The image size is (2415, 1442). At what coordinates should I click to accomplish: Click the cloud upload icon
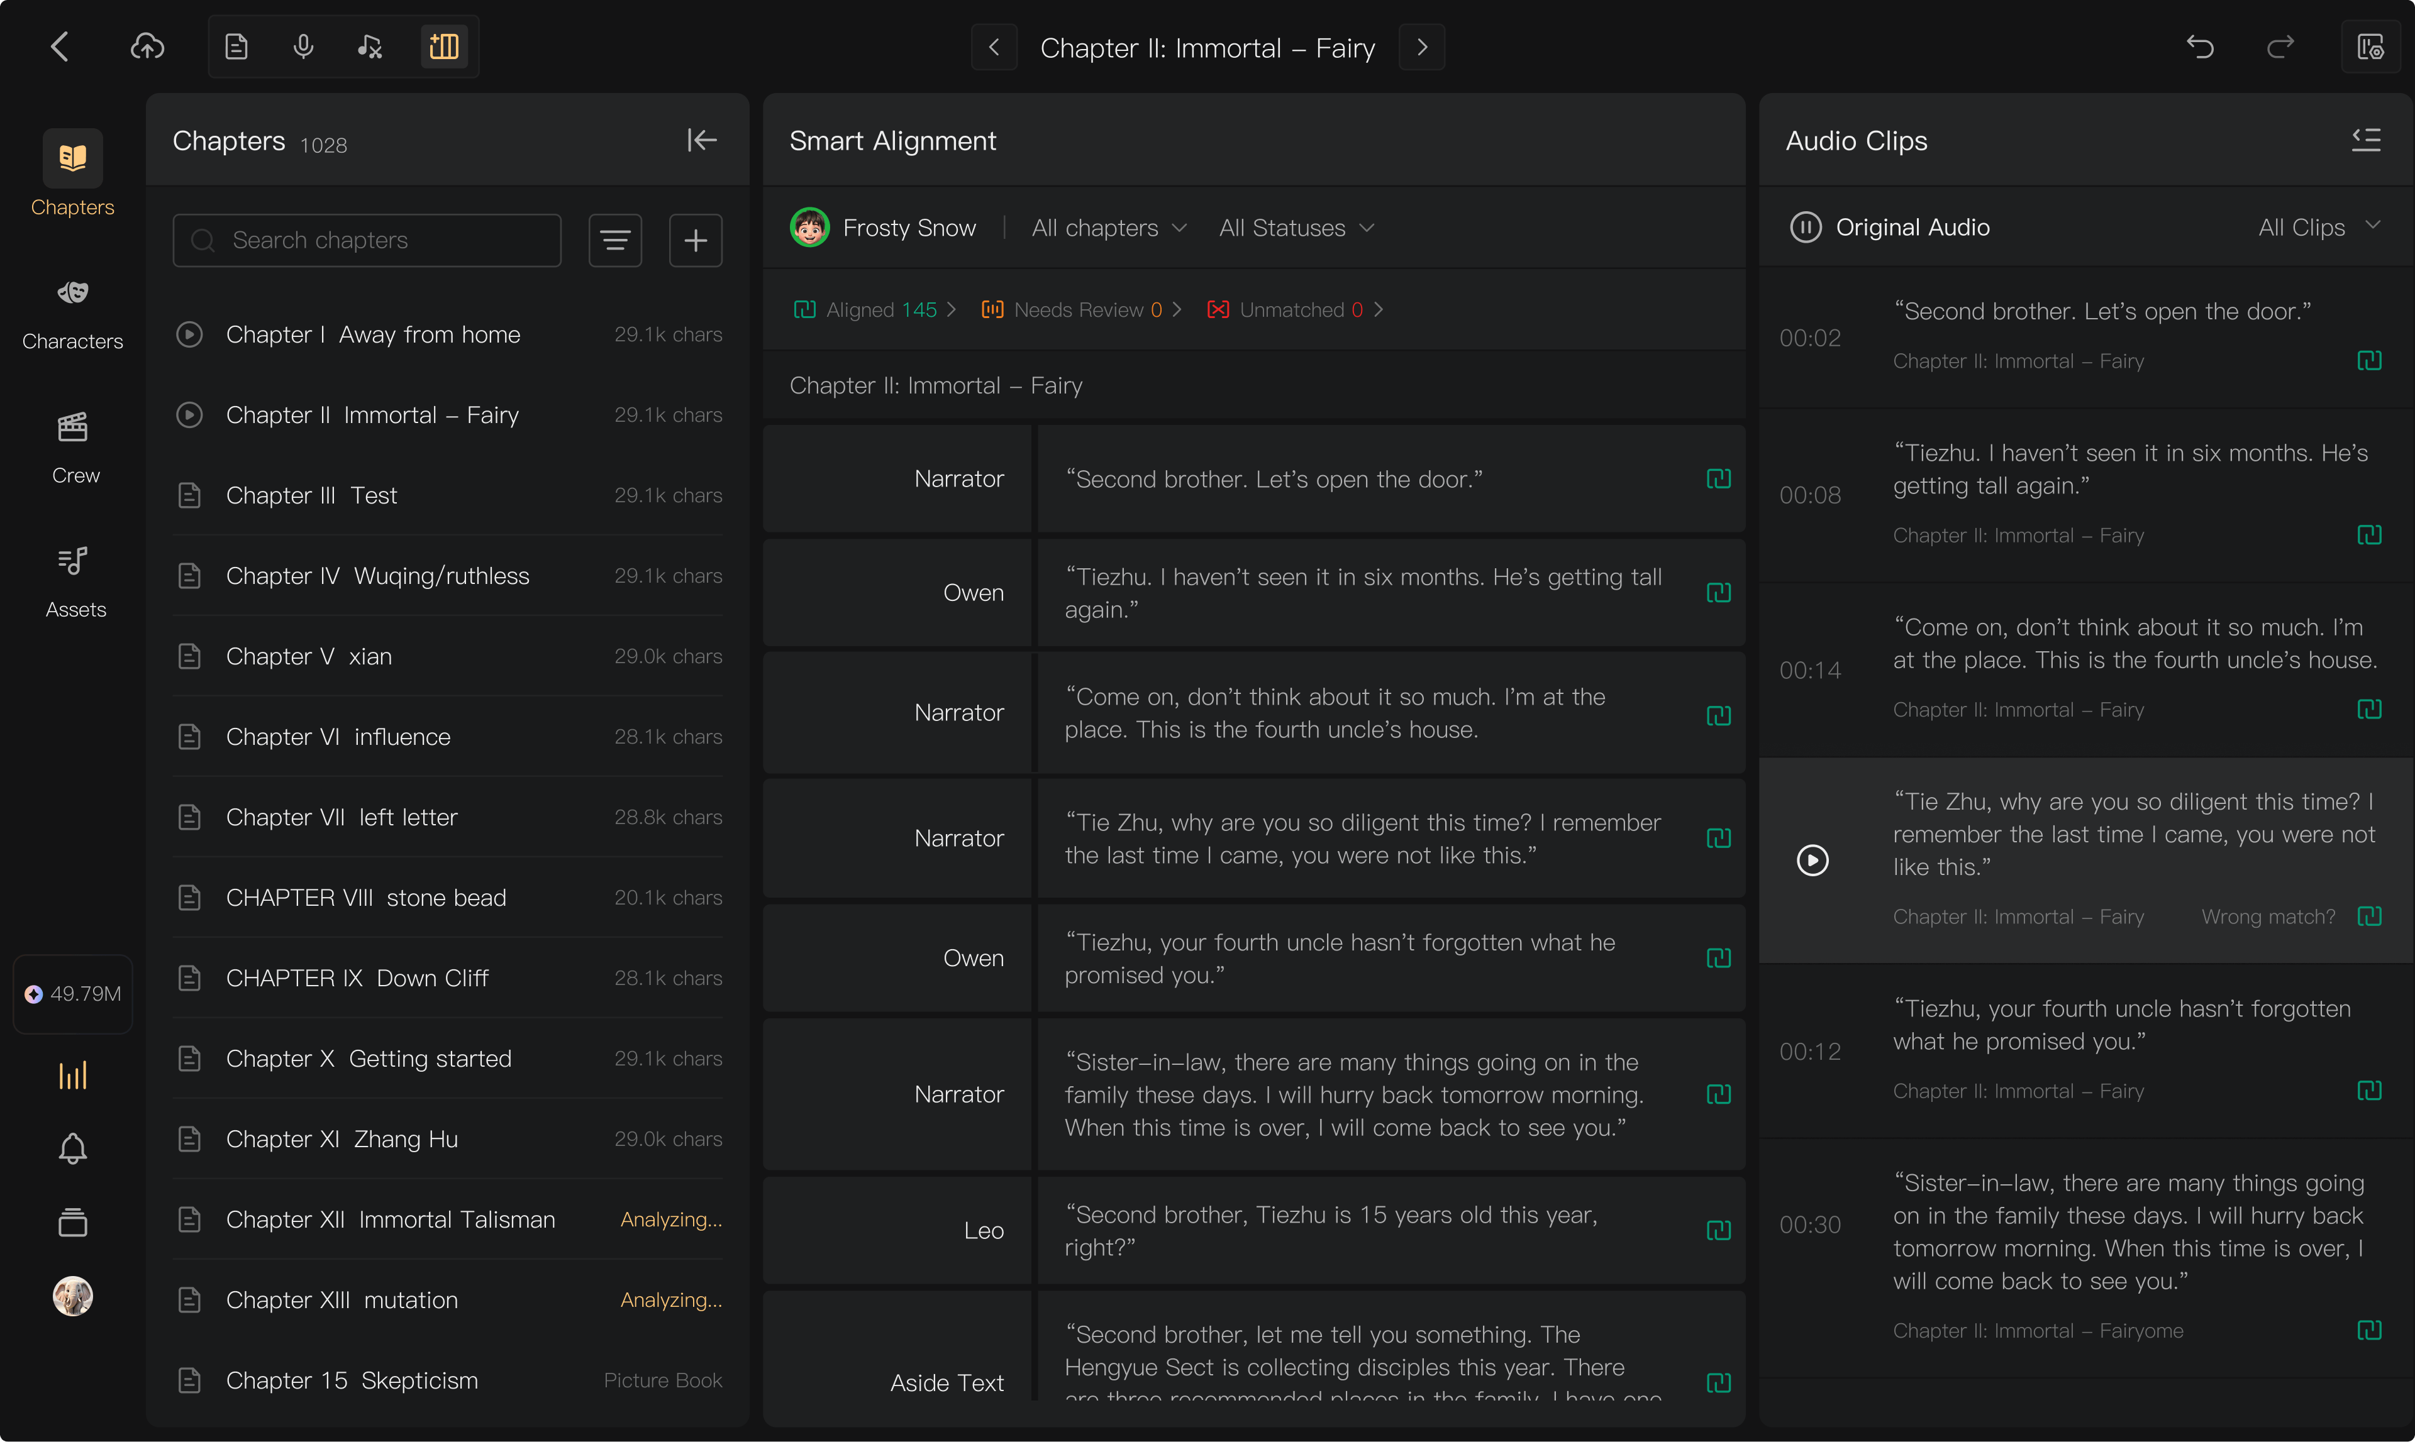(147, 47)
